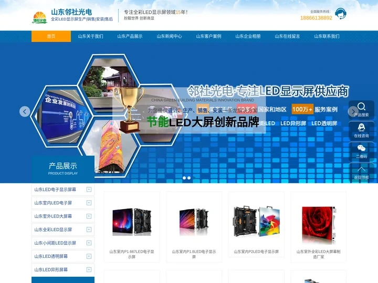Open 山东关于我们 menu item
The image size is (378, 283).
(90, 36)
